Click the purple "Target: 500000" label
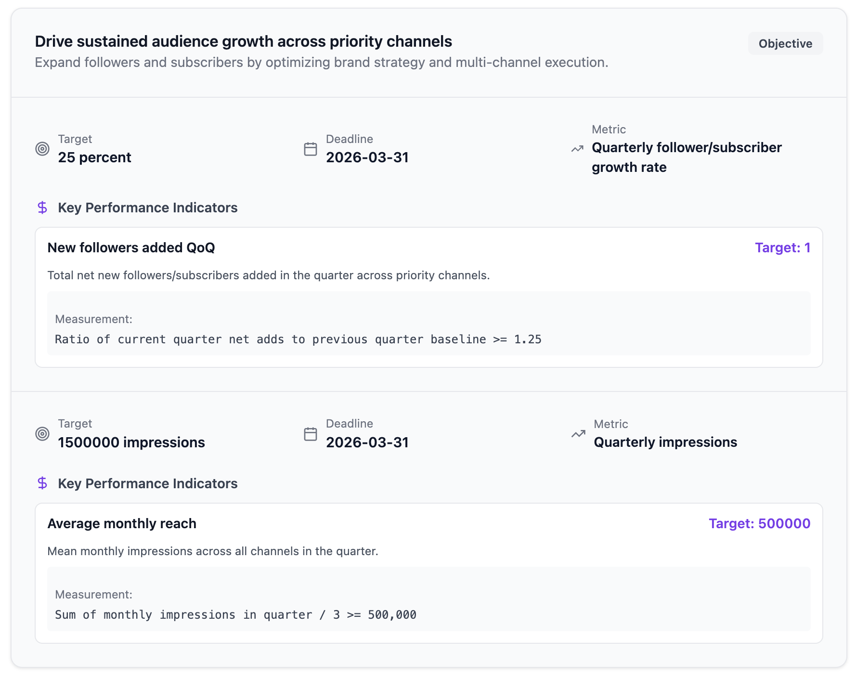 pyautogui.click(x=759, y=523)
